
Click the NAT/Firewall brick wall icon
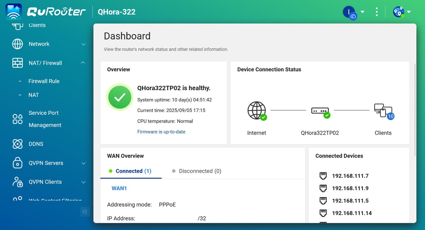click(17, 63)
